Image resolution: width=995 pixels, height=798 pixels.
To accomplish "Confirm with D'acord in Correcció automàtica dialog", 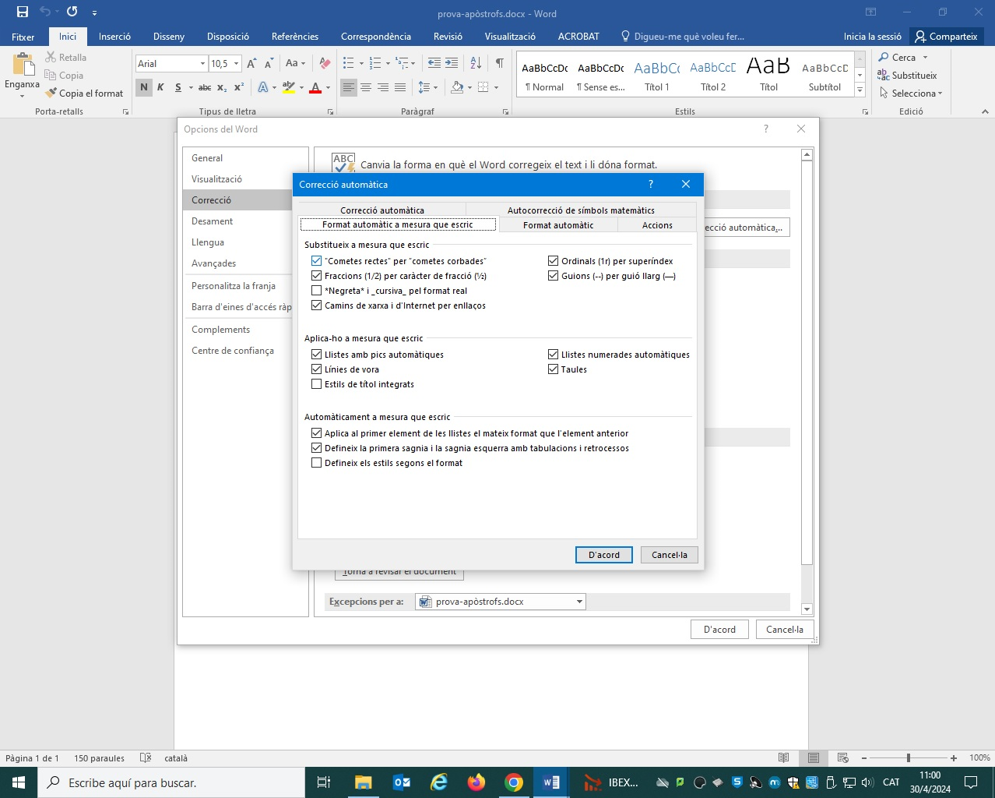I will [x=603, y=555].
